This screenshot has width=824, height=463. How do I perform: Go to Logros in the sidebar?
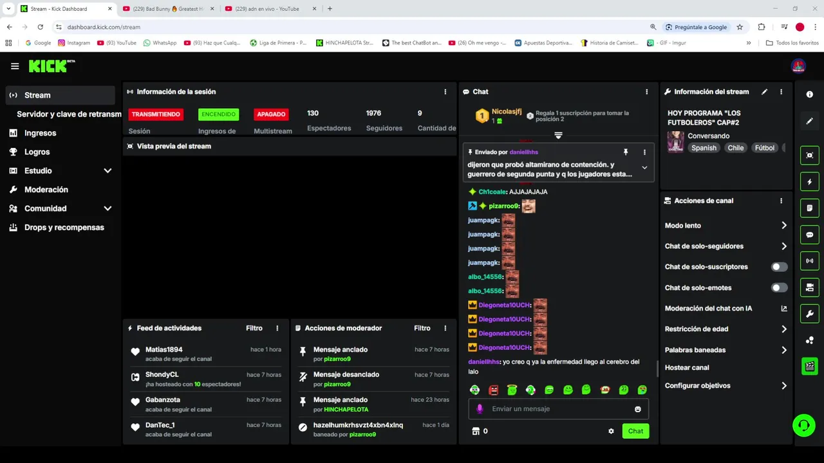37,152
